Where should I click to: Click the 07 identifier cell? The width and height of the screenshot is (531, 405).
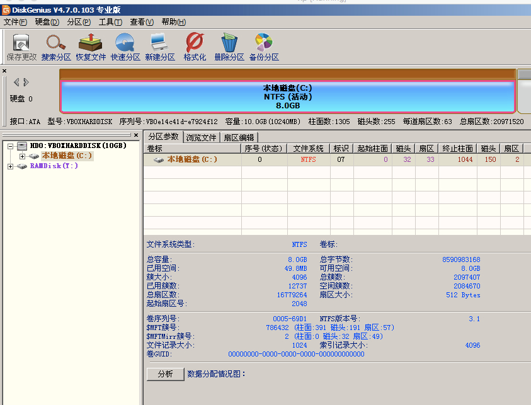[x=341, y=159]
